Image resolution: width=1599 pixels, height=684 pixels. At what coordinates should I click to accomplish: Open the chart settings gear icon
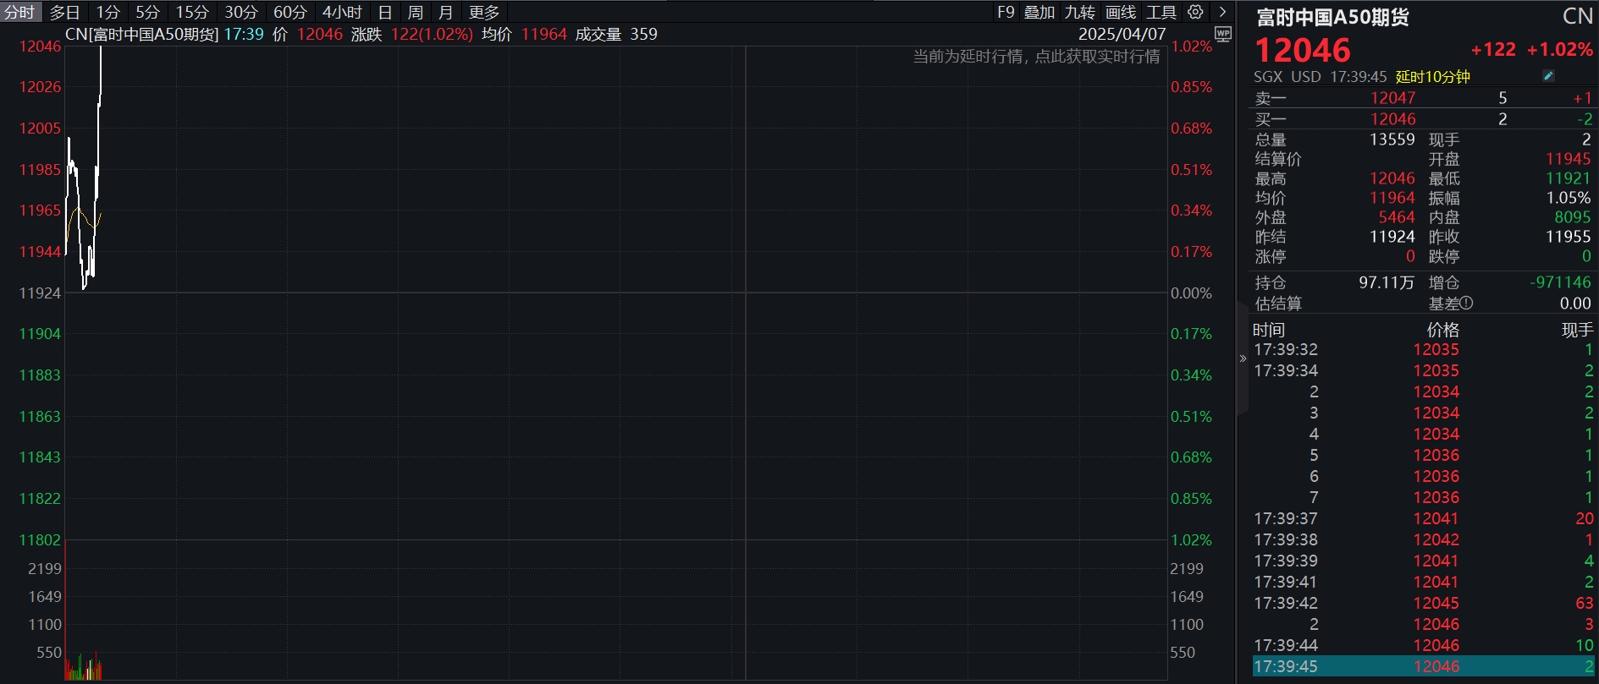1195,12
